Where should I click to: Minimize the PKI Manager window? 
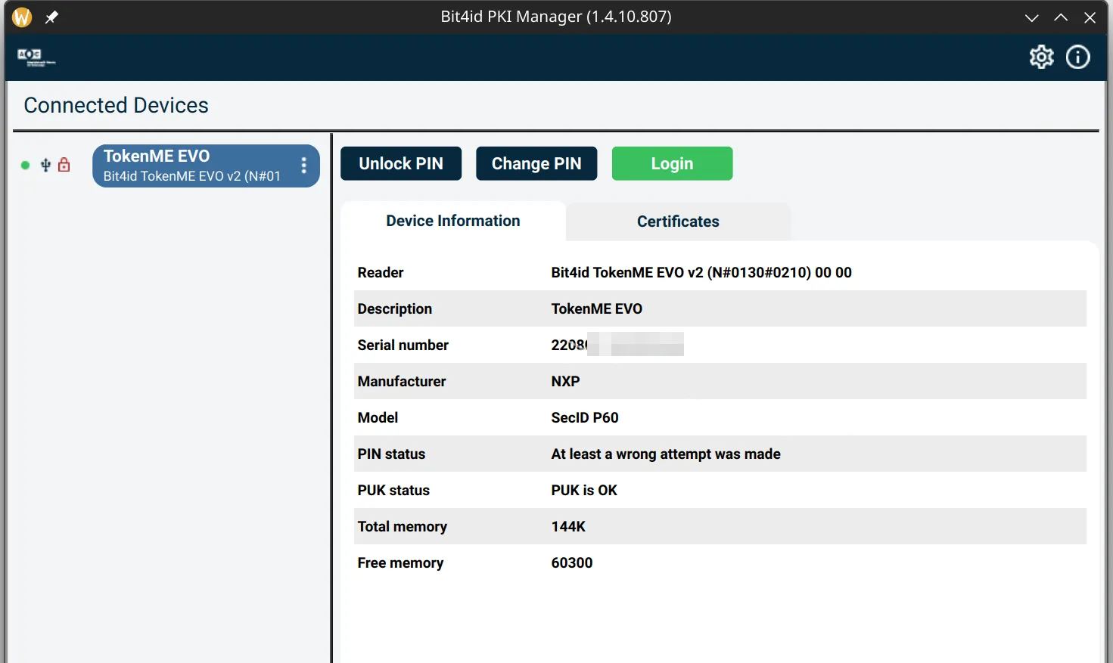tap(1031, 17)
